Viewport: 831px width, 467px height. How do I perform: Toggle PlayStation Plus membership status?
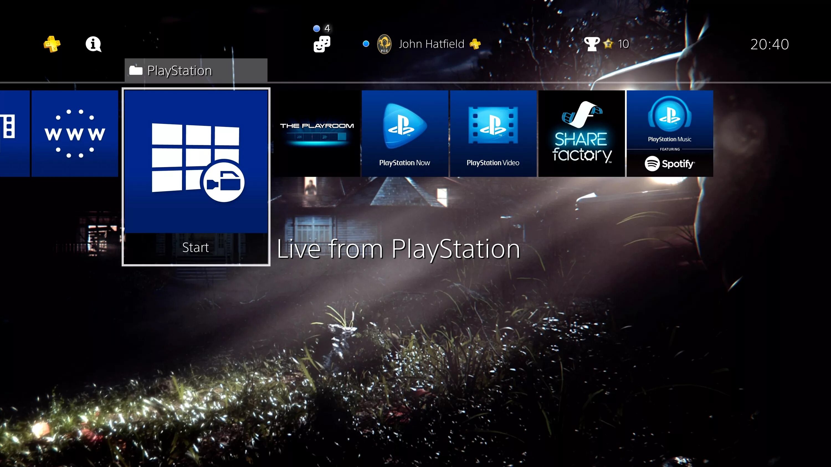click(51, 44)
